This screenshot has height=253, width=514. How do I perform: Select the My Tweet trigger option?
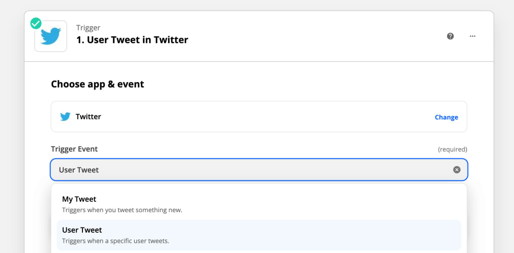click(259, 204)
